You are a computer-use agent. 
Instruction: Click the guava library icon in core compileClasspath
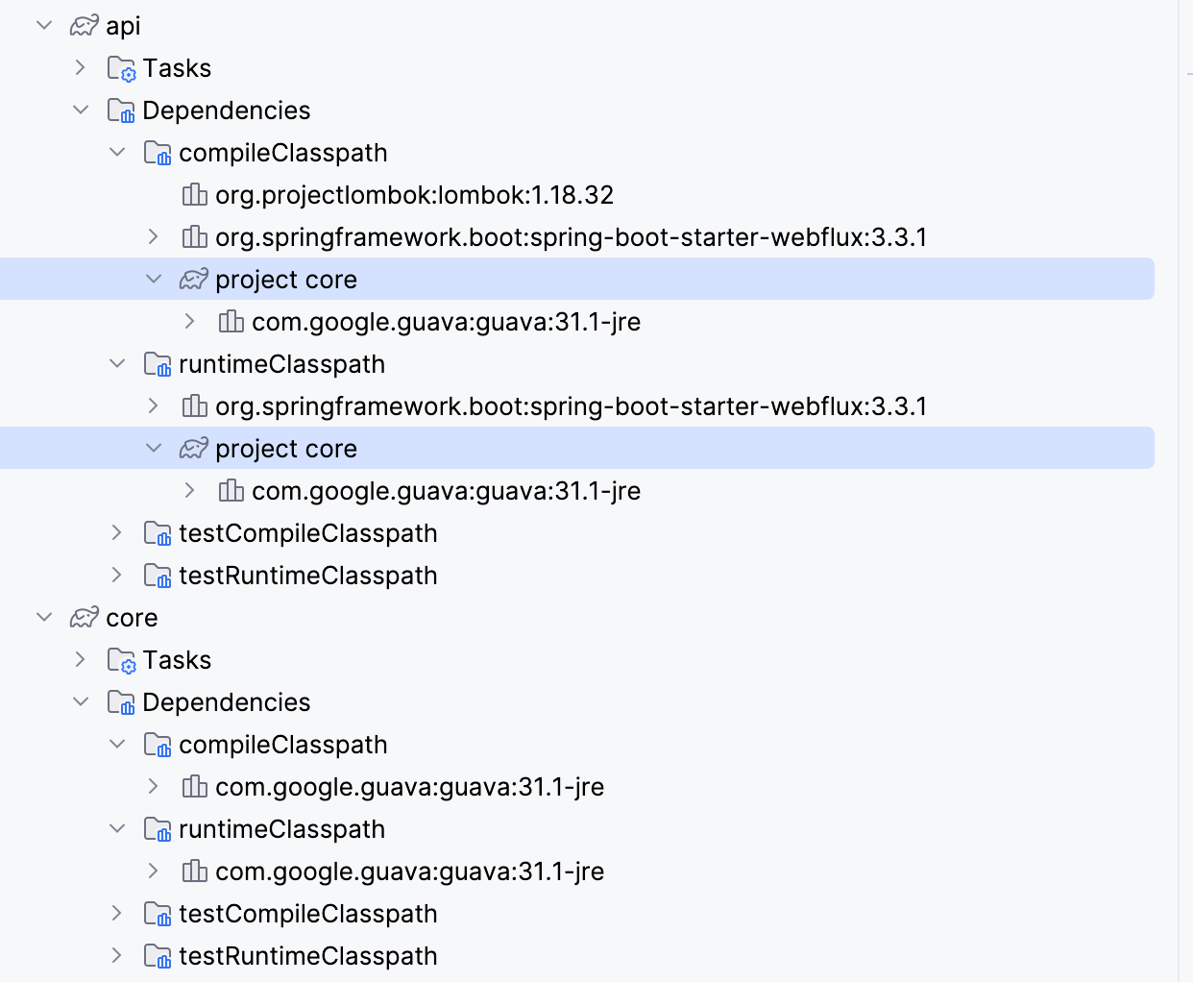195,787
